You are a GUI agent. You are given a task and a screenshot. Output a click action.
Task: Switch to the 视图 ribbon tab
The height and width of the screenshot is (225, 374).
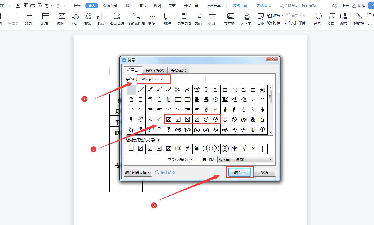157,6
